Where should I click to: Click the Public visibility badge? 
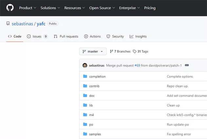point(53,24)
